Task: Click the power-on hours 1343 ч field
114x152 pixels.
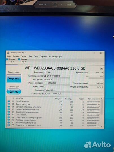Action: 96,87
